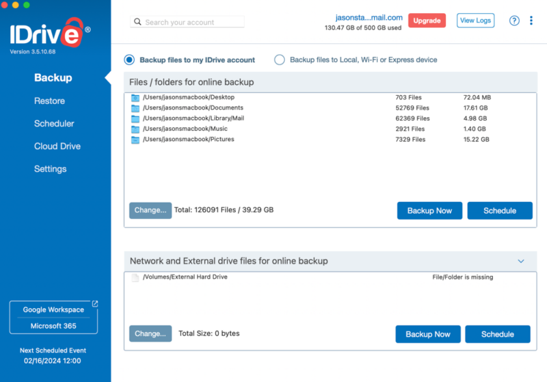Viewport: 547px width, 382px height.
Task: Select Backup files to my IDrive account
Action: (x=129, y=60)
